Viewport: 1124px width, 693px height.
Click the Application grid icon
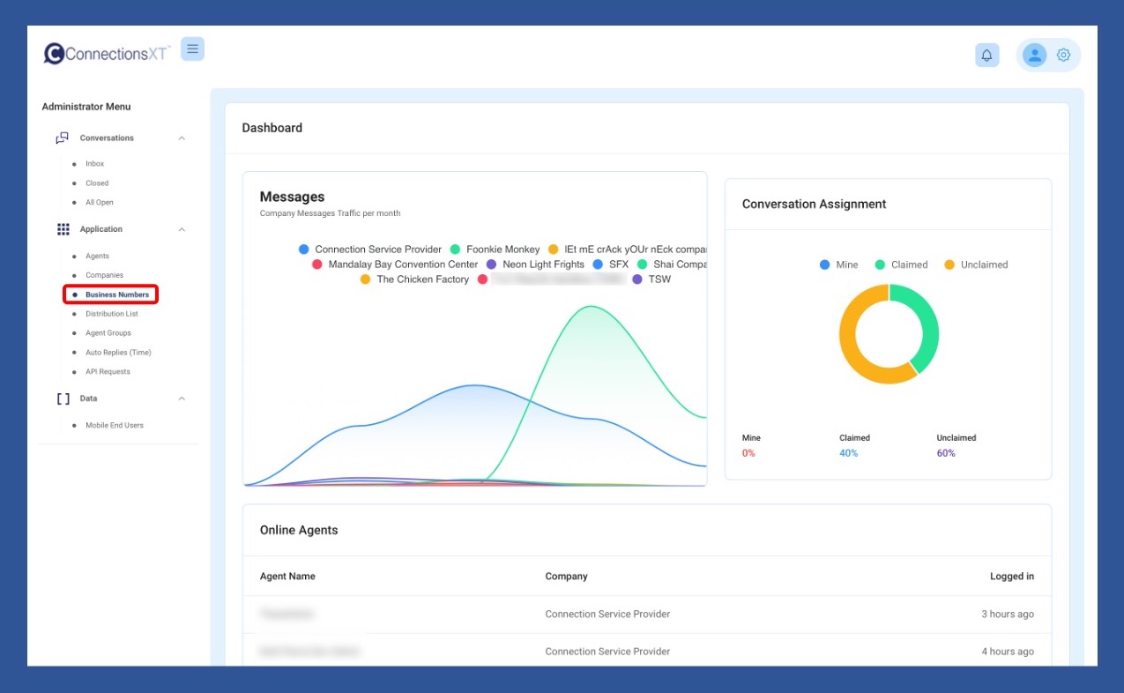coord(63,229)
